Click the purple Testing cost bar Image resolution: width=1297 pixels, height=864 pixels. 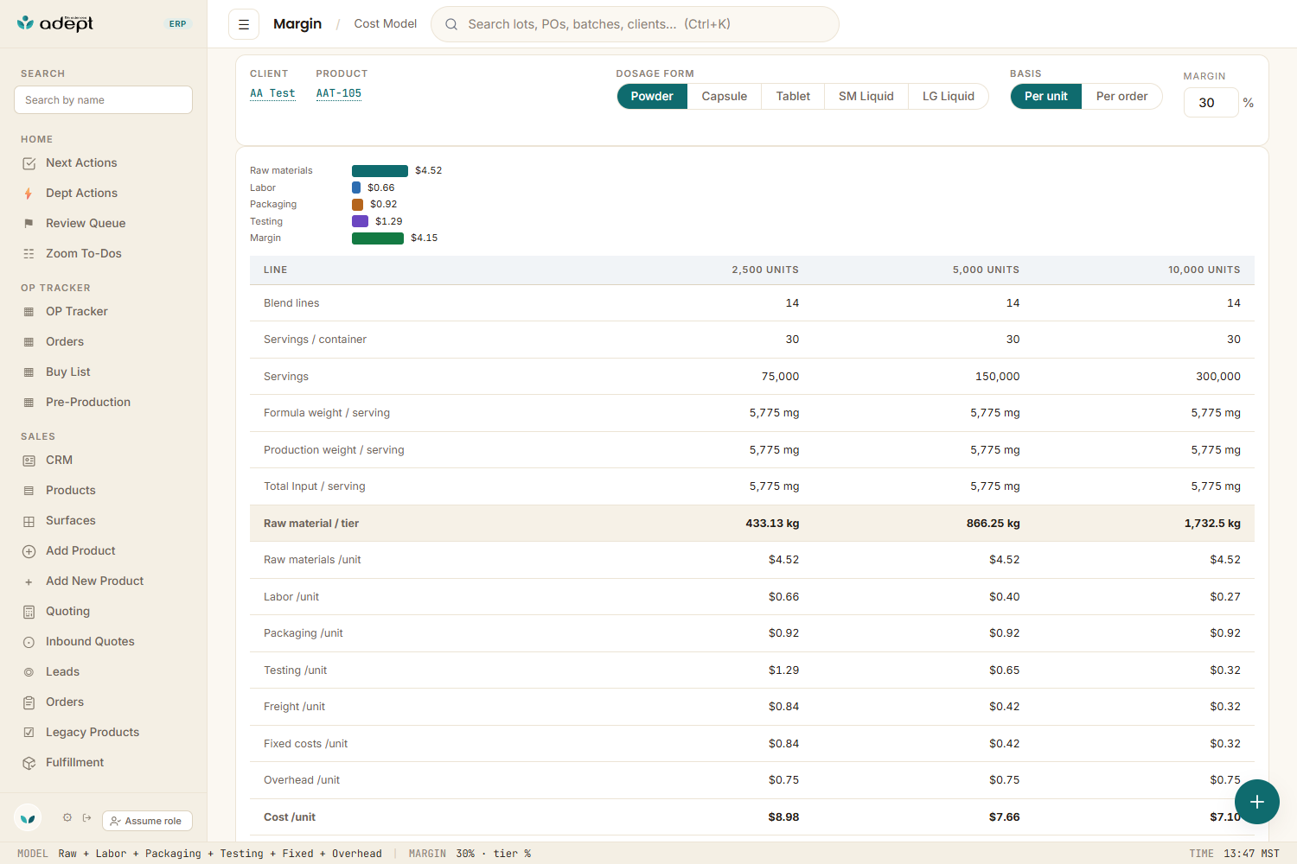pyautogui.click(x=360, y=221)
